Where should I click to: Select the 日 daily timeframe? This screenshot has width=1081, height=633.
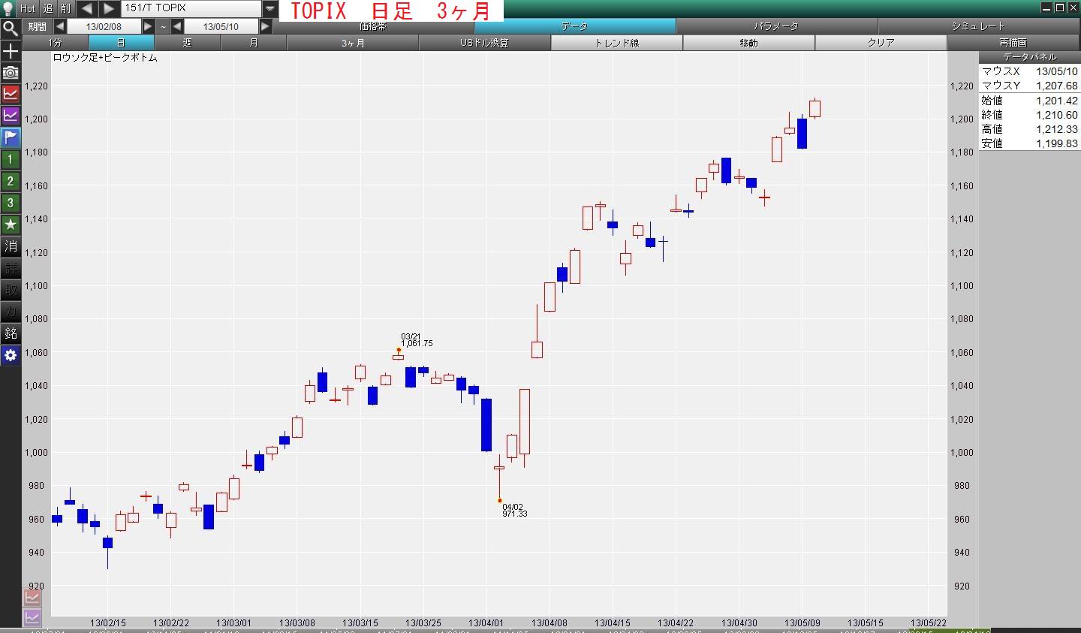(122, 43)
